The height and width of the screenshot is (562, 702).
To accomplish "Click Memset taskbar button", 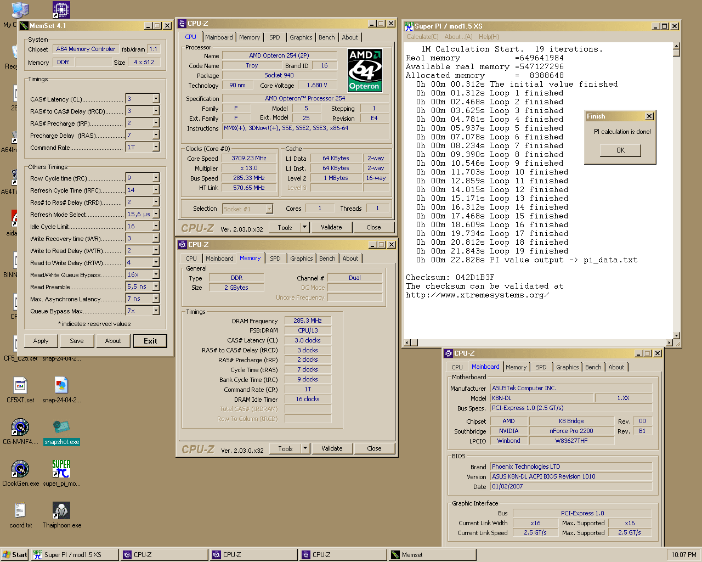I will [x=432, y=555].
